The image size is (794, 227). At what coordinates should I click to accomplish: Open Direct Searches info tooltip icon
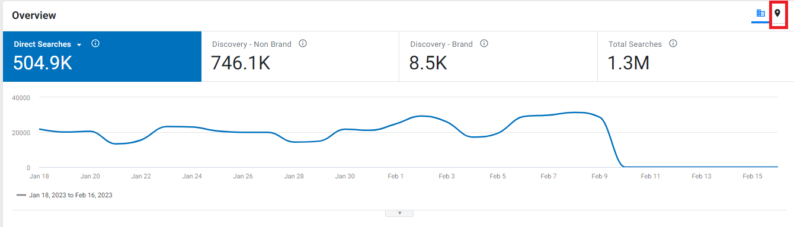(95, 44)
